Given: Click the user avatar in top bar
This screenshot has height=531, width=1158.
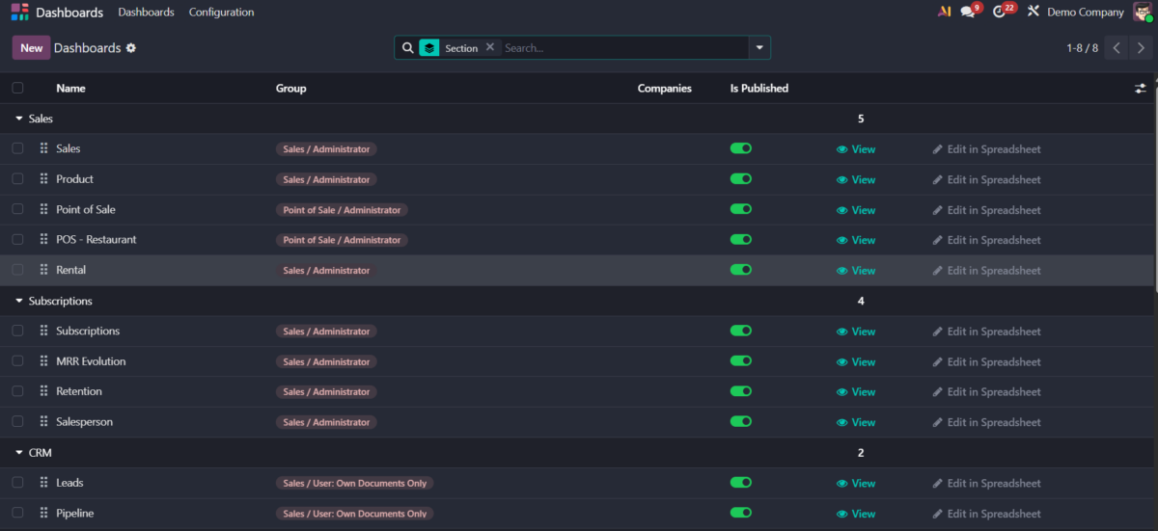Looking at the screenshot, I should coord(1142,13).
